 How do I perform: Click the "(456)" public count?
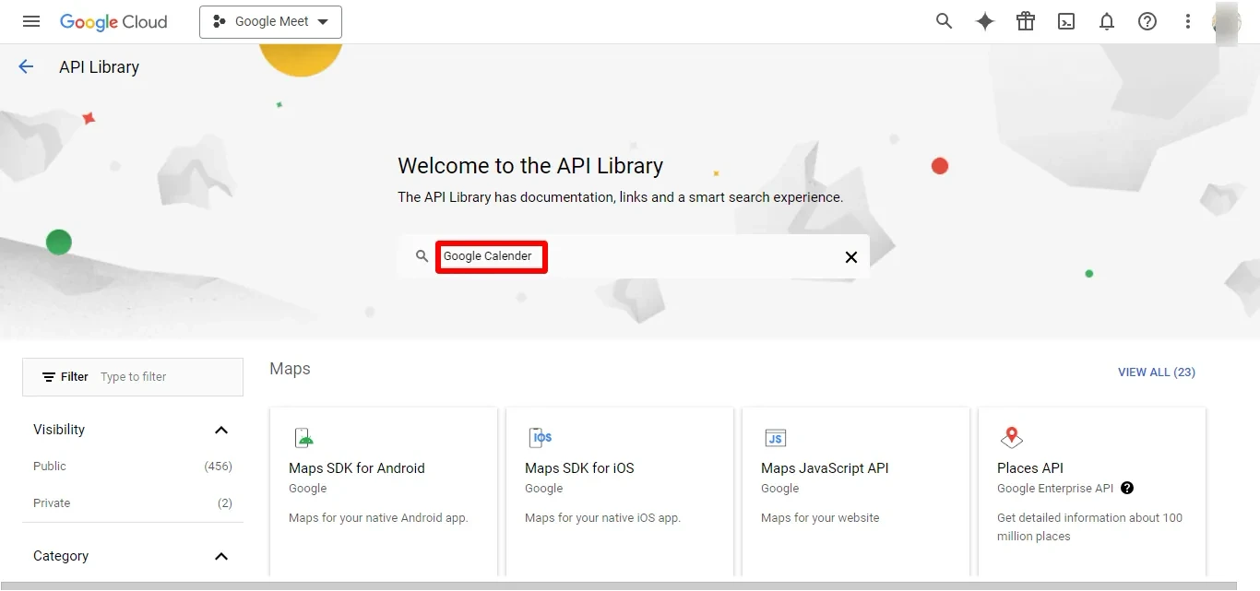[x=218, y=467]
